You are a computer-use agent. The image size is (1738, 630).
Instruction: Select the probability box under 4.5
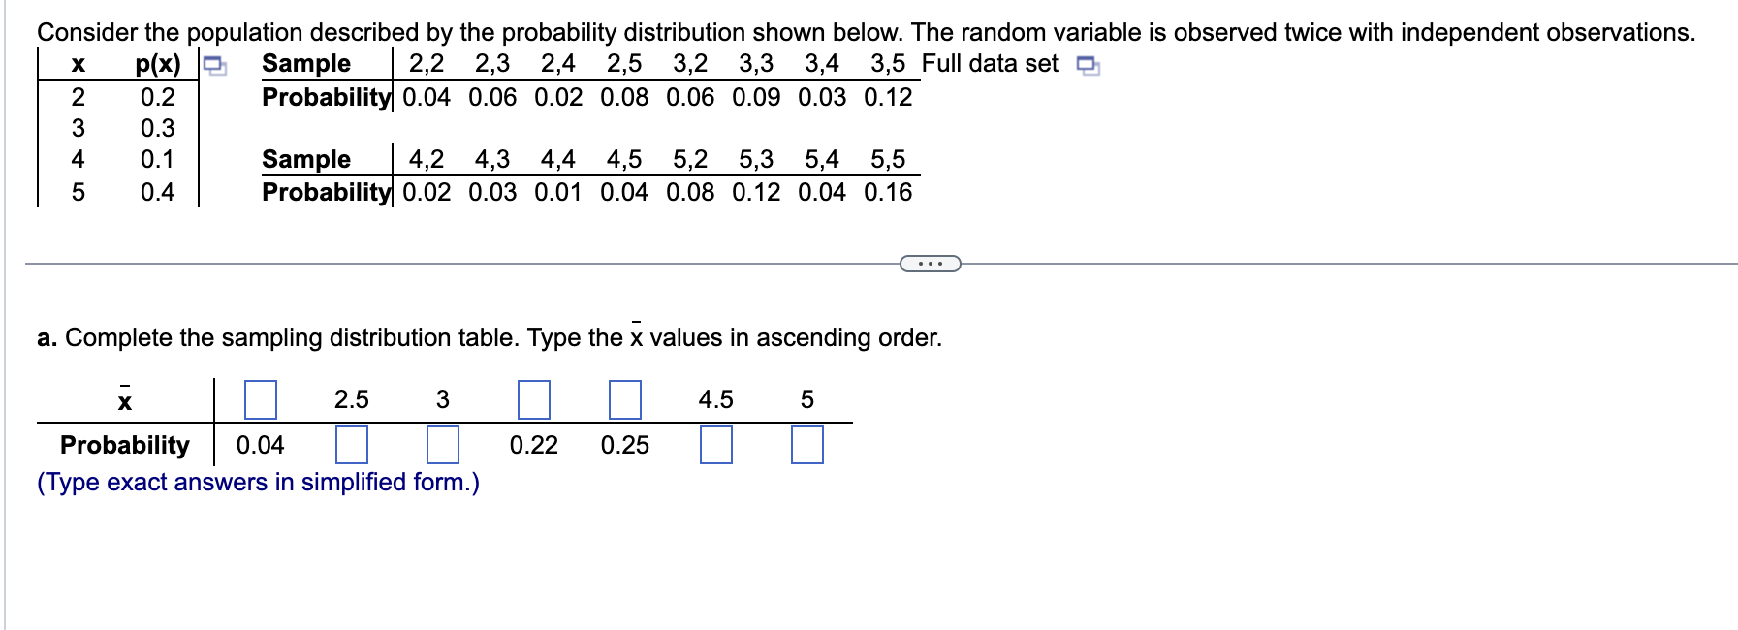(714, 447)
